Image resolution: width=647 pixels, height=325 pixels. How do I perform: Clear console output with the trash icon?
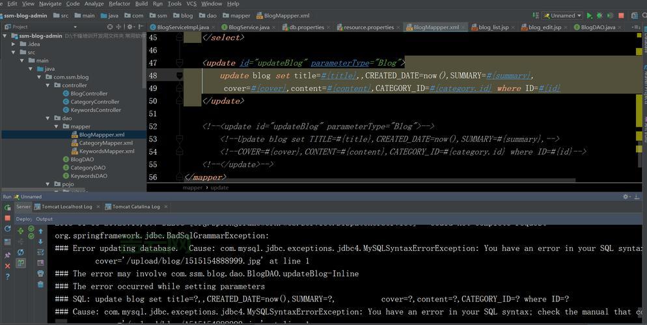point(40,284)
